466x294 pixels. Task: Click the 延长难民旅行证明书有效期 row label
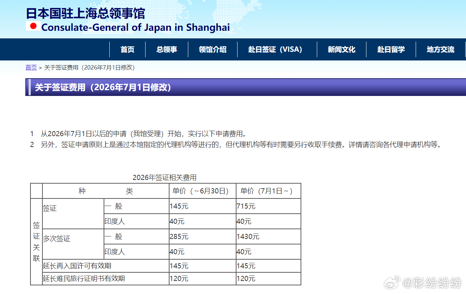point(106,278)
